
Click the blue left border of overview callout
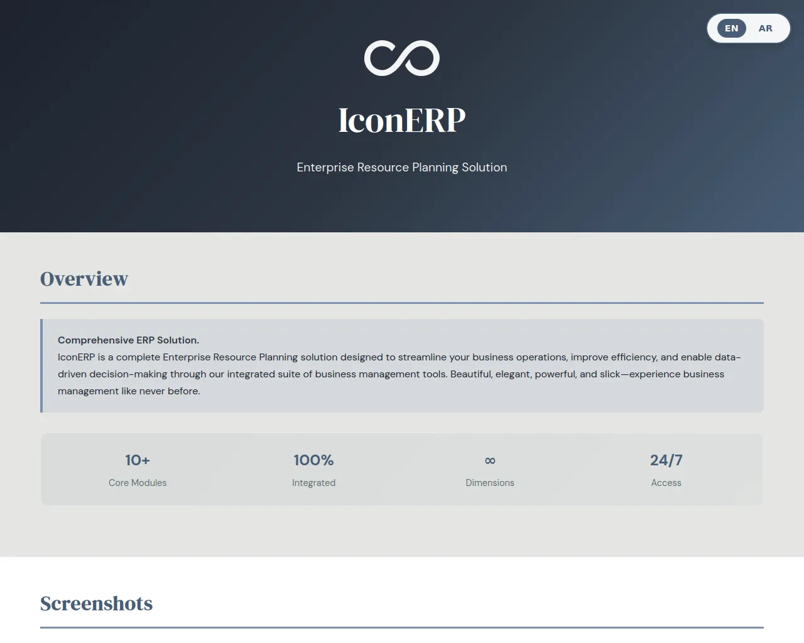click(x=41, y=365)
